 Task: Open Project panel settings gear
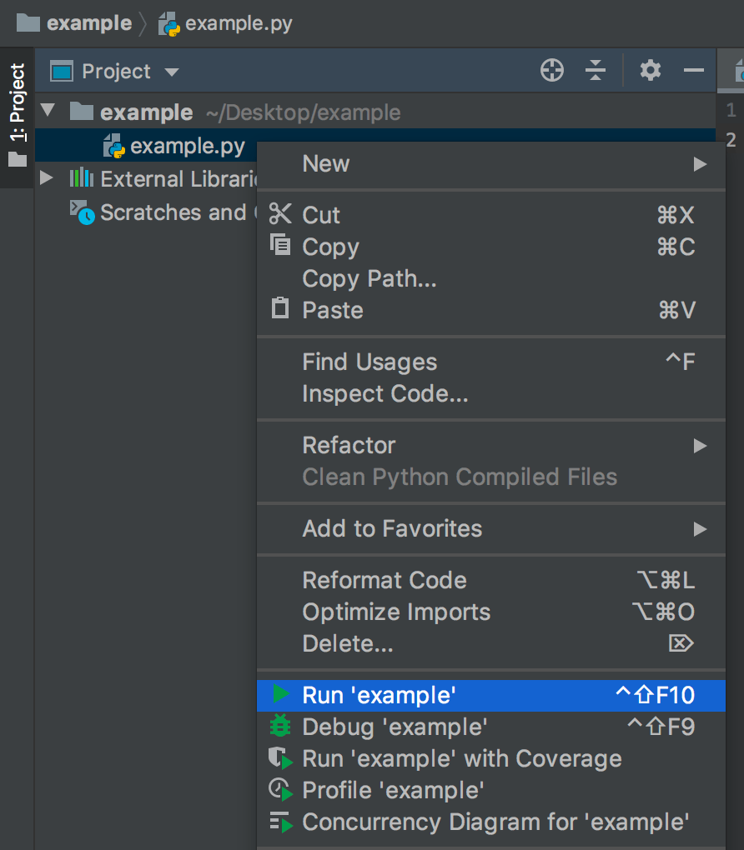click(x=651, y=71)
